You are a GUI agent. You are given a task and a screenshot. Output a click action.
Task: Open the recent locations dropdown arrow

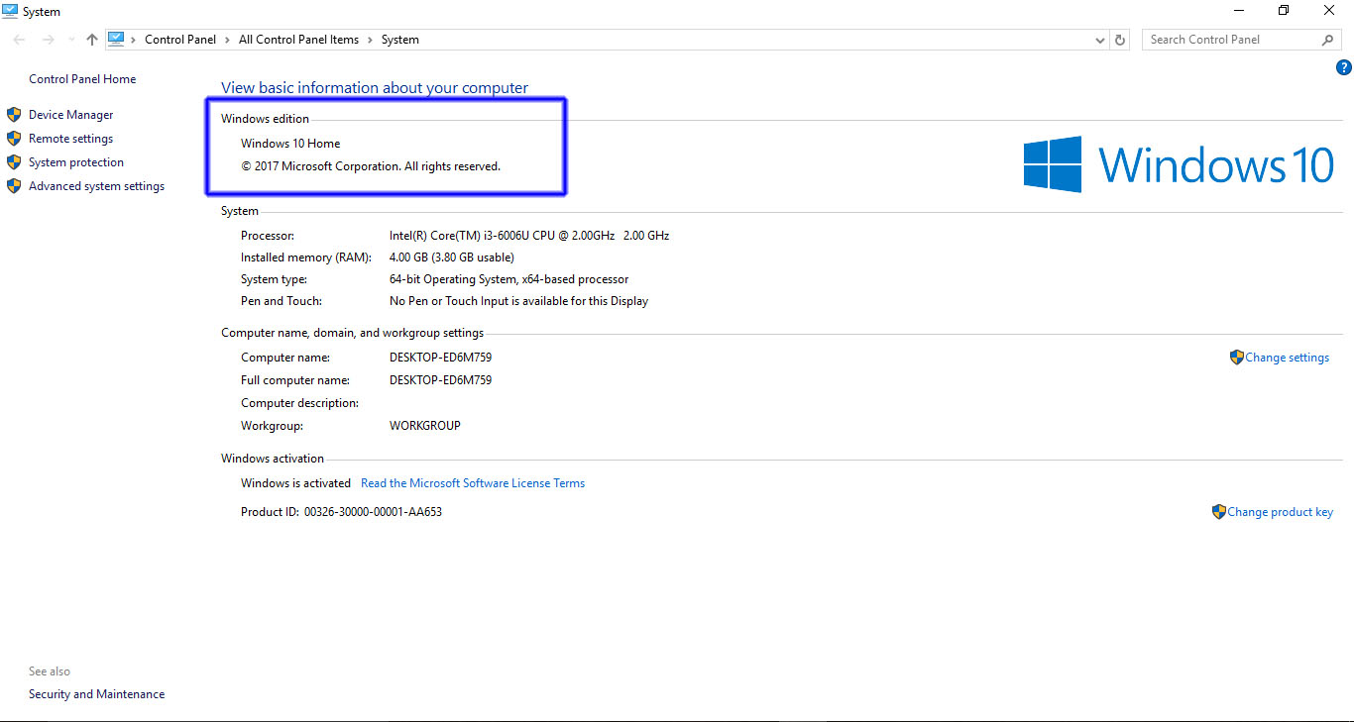click(70, 41)
